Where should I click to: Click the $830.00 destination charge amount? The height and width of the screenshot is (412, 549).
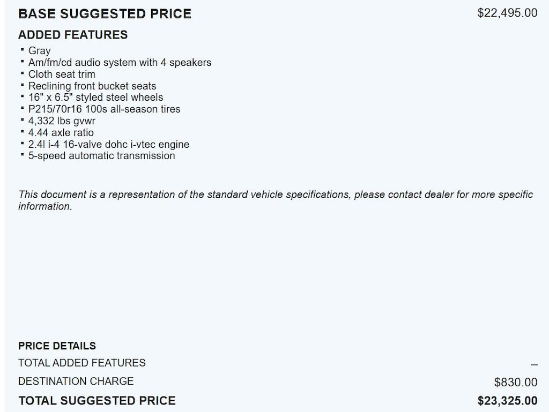515,383
